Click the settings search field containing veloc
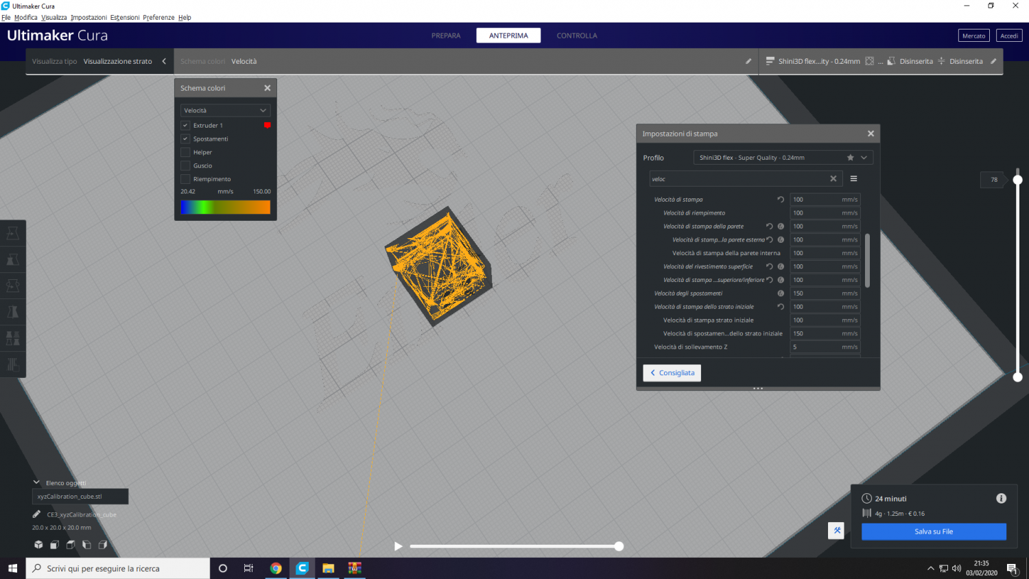Image resolution: width=1029 pixels, height=579 pixels. click(745, 178)
